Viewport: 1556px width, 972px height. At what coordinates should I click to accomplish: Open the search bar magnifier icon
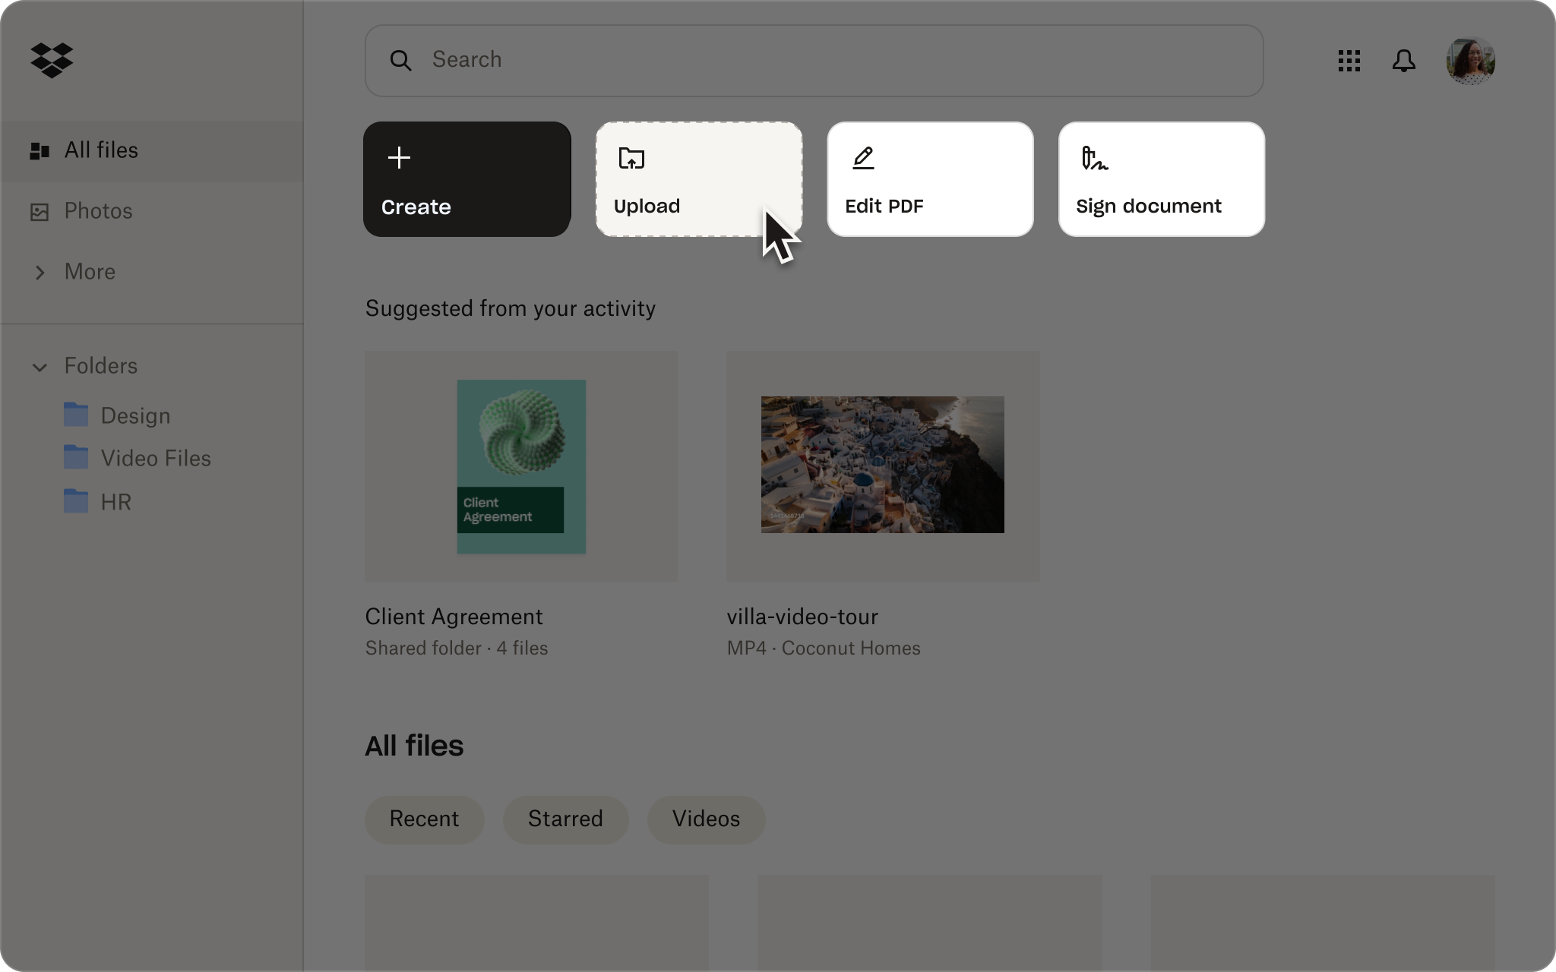(403, 60)
